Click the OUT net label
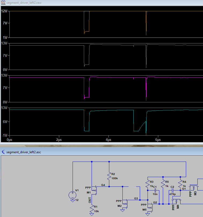This screenshot has width=203, height=217. point(90,200)
